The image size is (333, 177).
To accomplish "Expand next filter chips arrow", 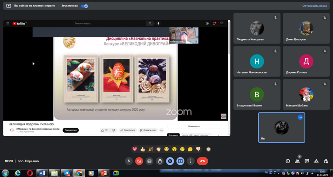I will click(x=218, y=135).
